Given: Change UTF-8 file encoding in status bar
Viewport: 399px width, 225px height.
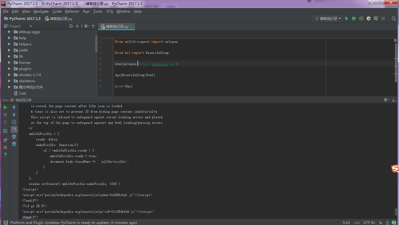Looking at the screenshot, I should [370, 223].
